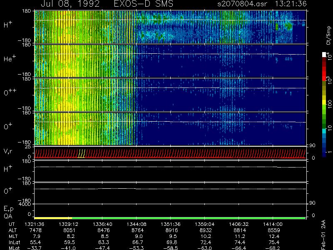Click the "25" axis value of the V,r panel
Viewport: 333px width, 250px height.
coord(29,147)
